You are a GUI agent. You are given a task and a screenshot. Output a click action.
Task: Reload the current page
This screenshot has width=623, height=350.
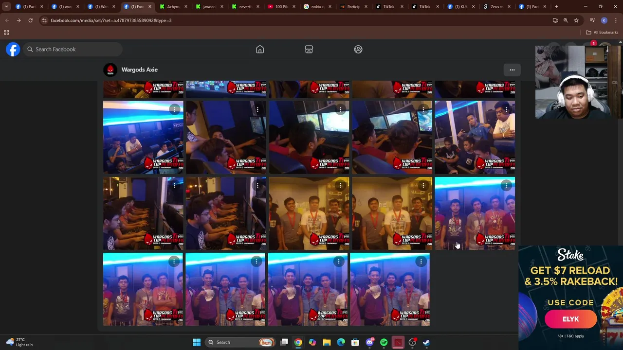tap(30, 20)
